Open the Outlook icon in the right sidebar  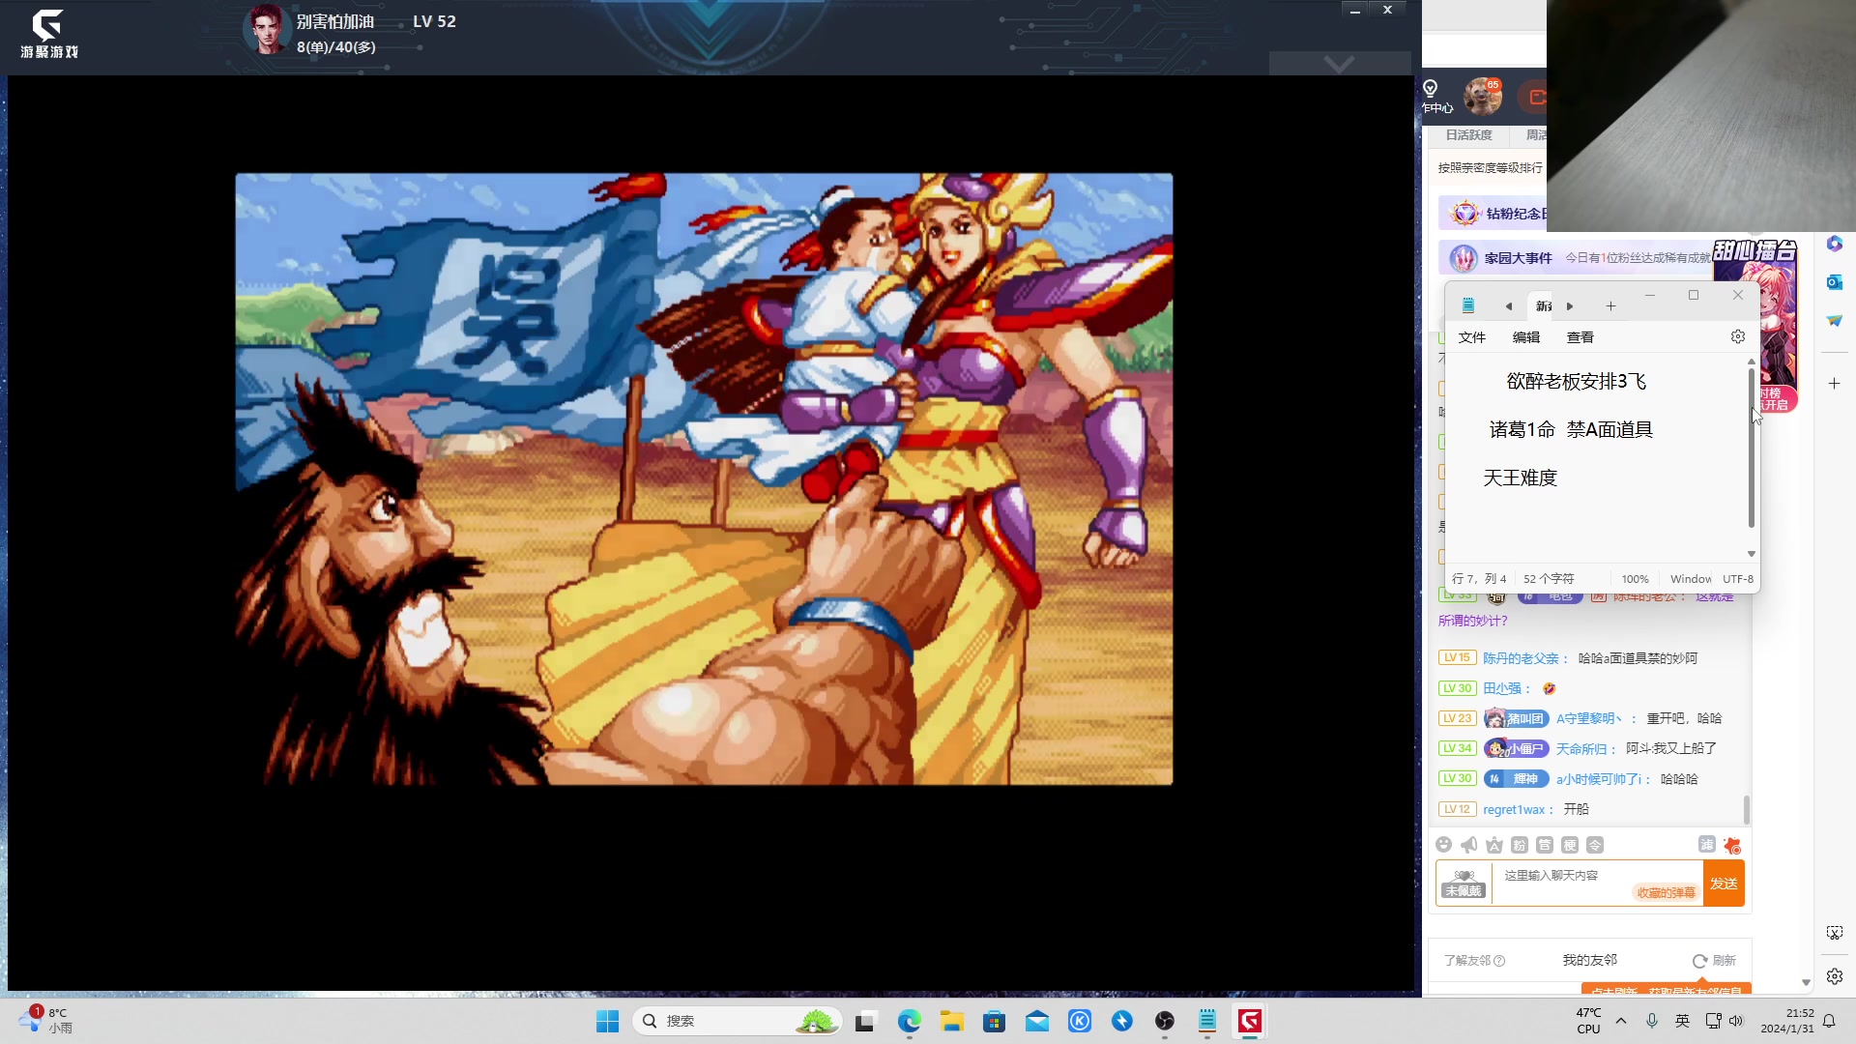(x=1835, y=281)
